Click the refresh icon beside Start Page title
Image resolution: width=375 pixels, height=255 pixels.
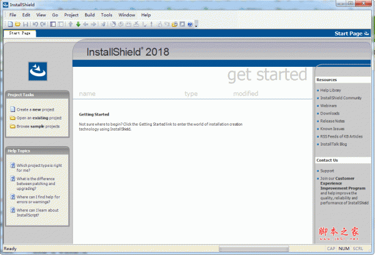pos(366,34)
